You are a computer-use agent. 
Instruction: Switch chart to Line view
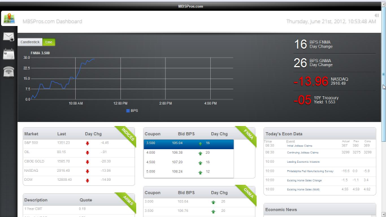[49, 42]
